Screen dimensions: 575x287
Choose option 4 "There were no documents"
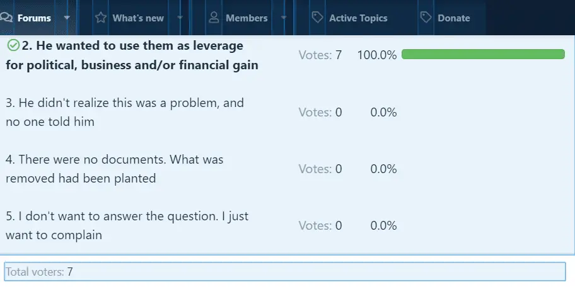(x=115, y=169)
